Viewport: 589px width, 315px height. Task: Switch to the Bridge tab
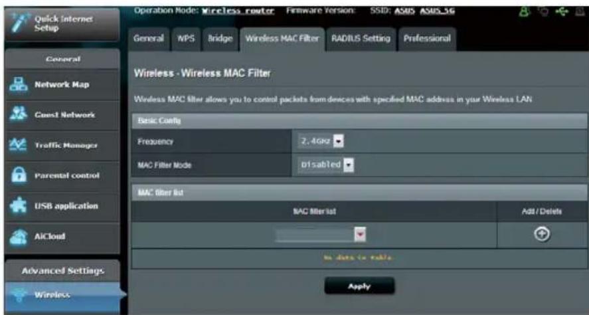[220, 39]
